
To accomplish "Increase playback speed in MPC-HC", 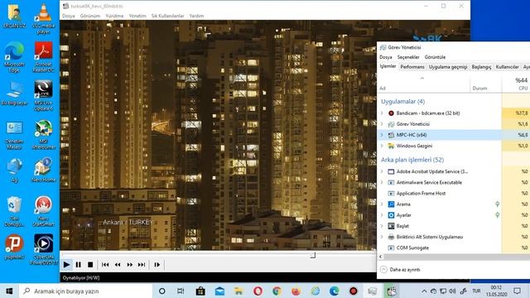I will point(129,265).
